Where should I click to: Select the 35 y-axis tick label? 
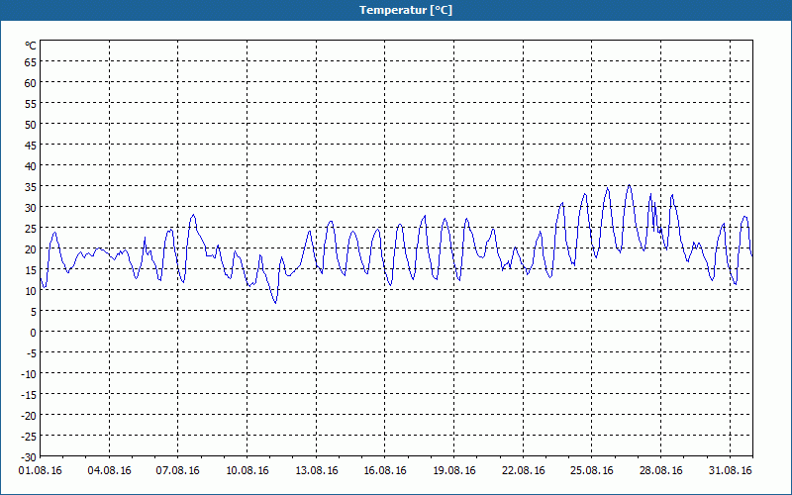click(x=30, y=187)
